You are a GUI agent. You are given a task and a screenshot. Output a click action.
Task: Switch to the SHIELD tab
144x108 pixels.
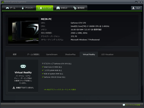[62, 8]
